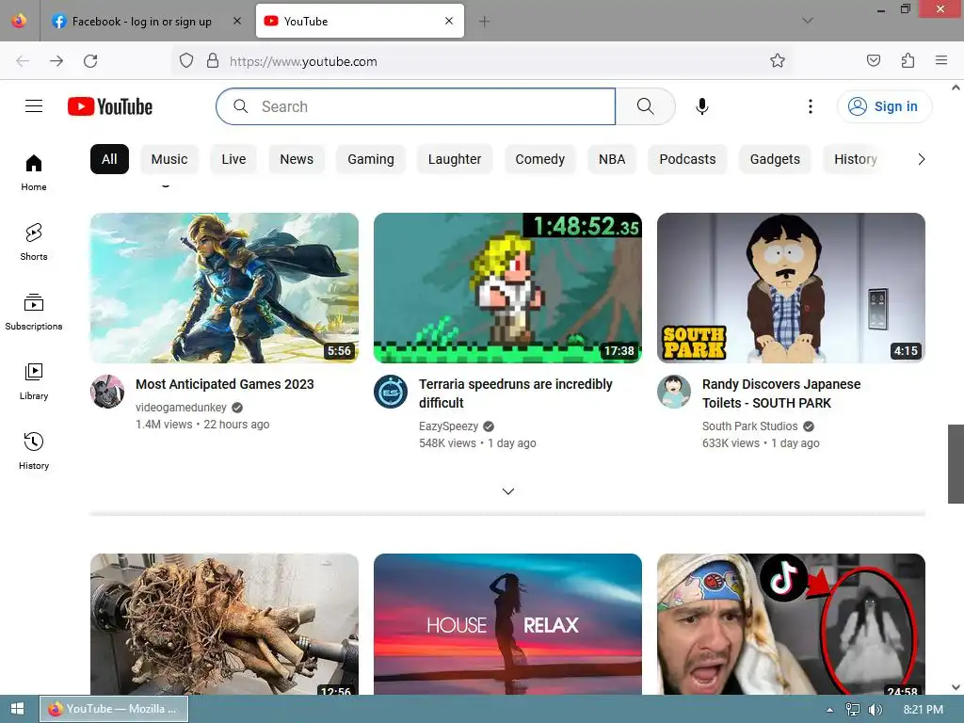Click the browser address bar URL
This screenshot has width=964, height=723.
(x=303, y=61)
